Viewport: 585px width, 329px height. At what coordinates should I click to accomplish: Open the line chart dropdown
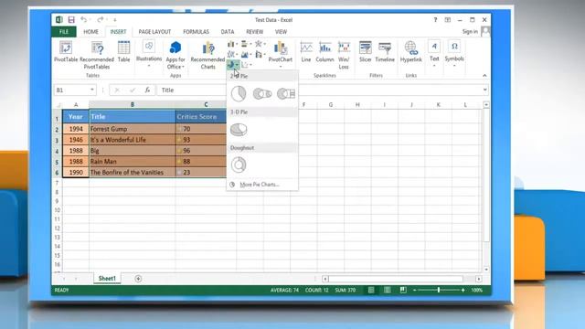(x=233, y=55)
